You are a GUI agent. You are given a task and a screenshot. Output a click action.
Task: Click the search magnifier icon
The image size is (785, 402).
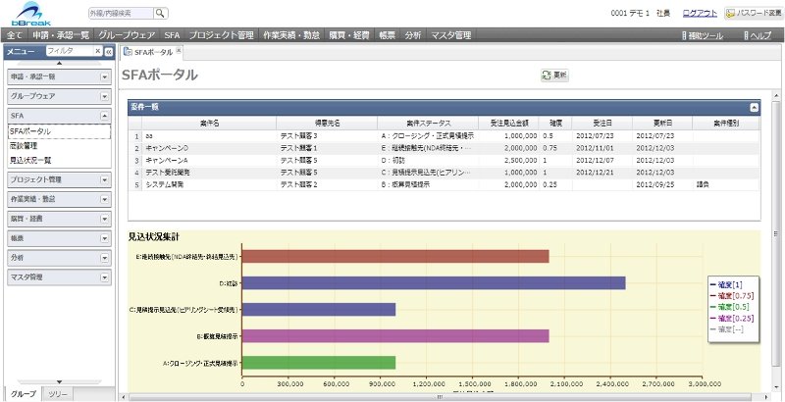point(160,14)
